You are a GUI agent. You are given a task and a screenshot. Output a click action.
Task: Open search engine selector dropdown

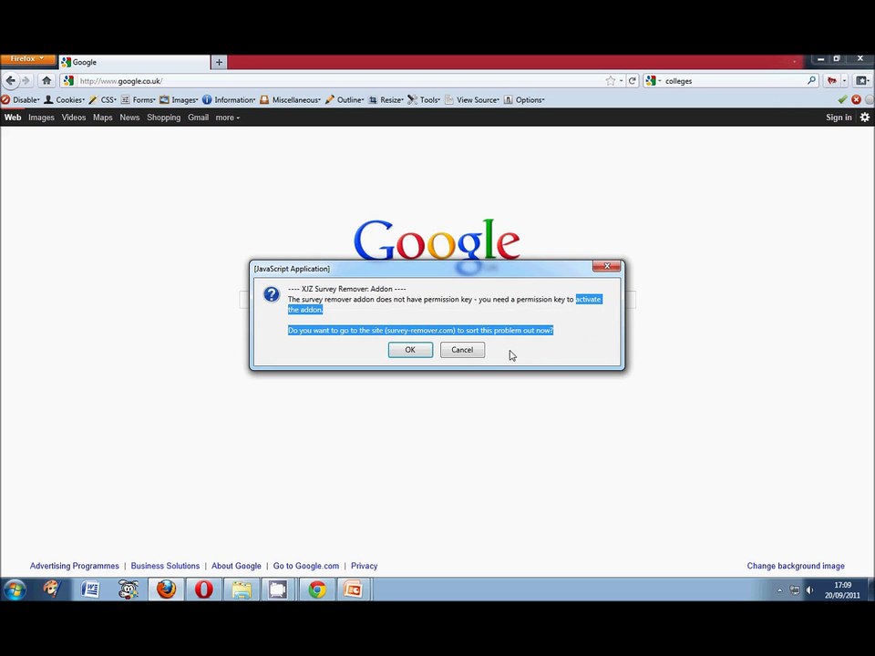click(x=653, y=81)
